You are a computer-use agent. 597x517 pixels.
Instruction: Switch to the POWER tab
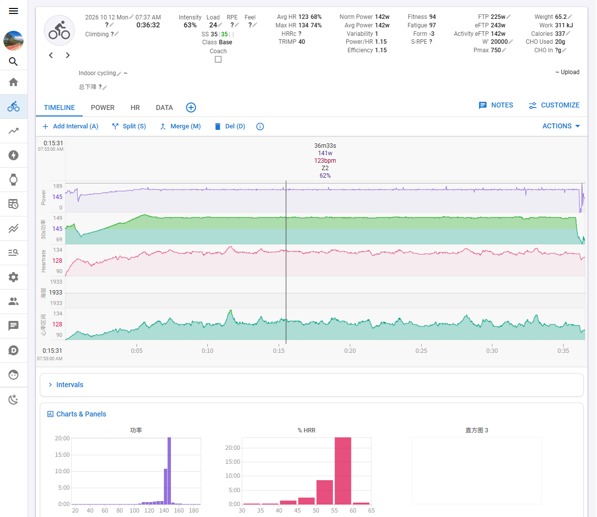click(x=103, y=107)
